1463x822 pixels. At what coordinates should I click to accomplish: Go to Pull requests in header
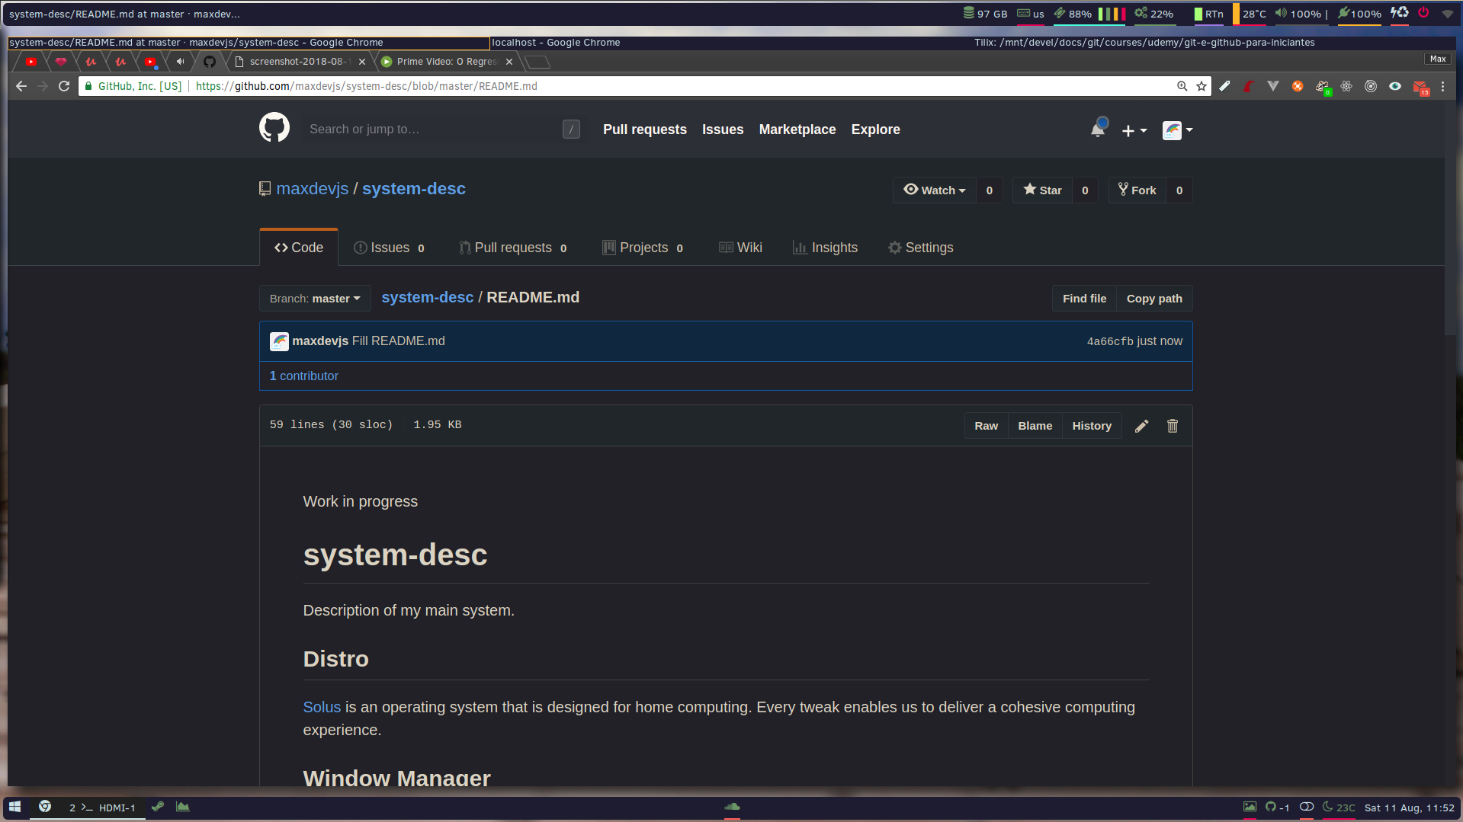pos(645,130)
